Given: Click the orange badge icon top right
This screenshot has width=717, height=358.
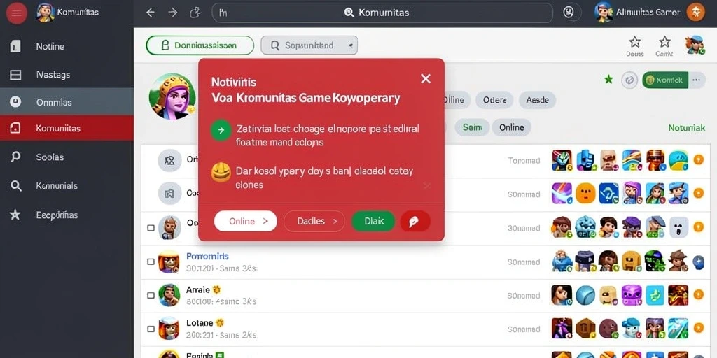Looking at the screenshot, I should coord(695,13).
